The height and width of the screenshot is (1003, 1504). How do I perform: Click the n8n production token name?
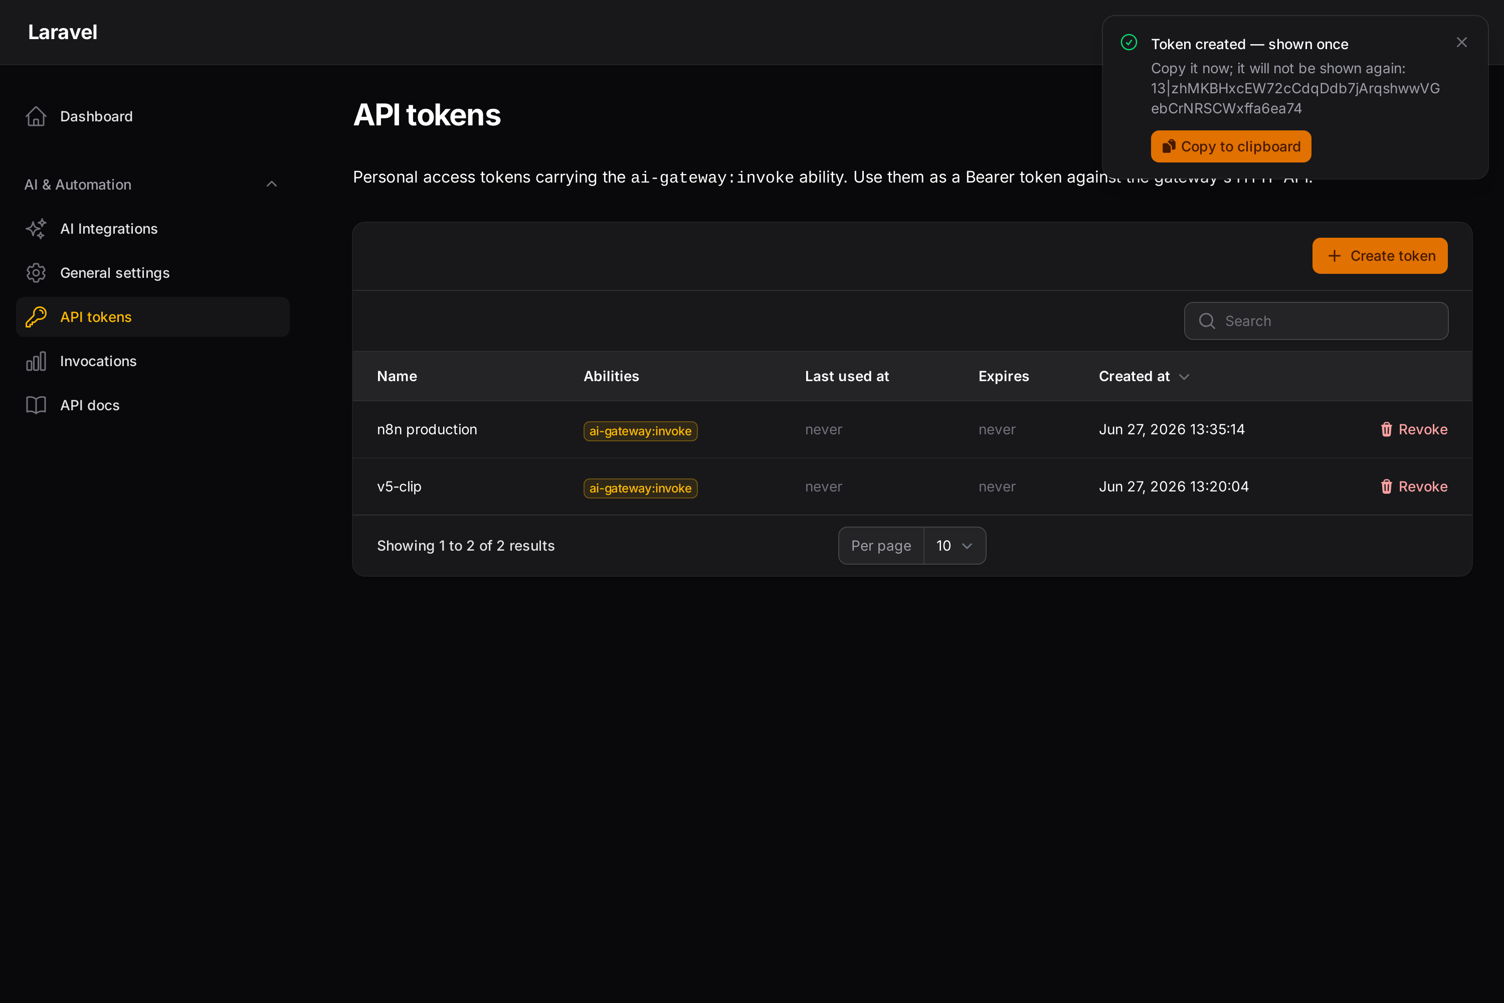tap(427, 429)
